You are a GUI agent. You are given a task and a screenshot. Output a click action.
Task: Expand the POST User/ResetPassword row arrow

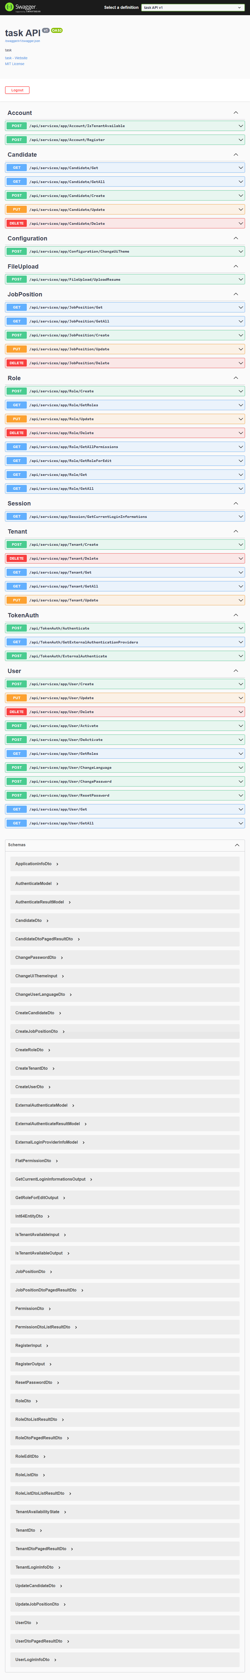[241, 796]
